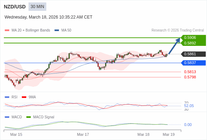Click the 30 MIN timeframe badge
Screen dimensions: 207x140
pos(37,7)
